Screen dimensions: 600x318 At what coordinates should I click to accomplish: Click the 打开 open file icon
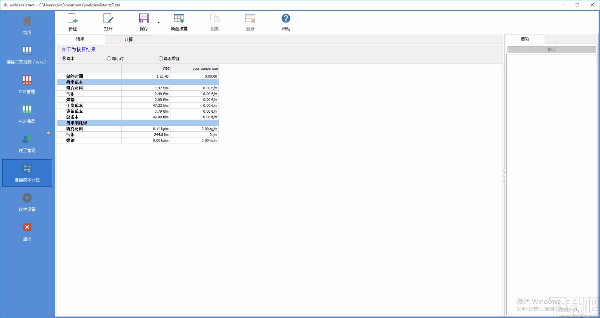(108, 19)
